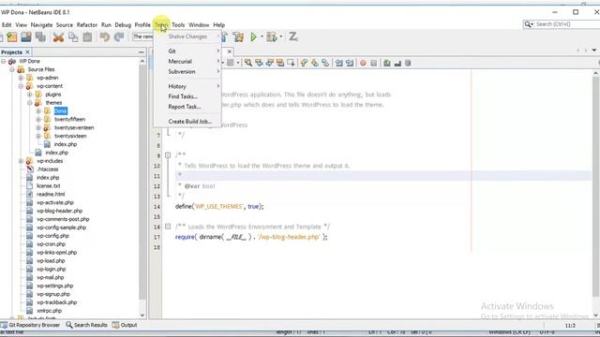Go to next bookmark
Viewport: 600px width, 337px height.
coord(315,63)
